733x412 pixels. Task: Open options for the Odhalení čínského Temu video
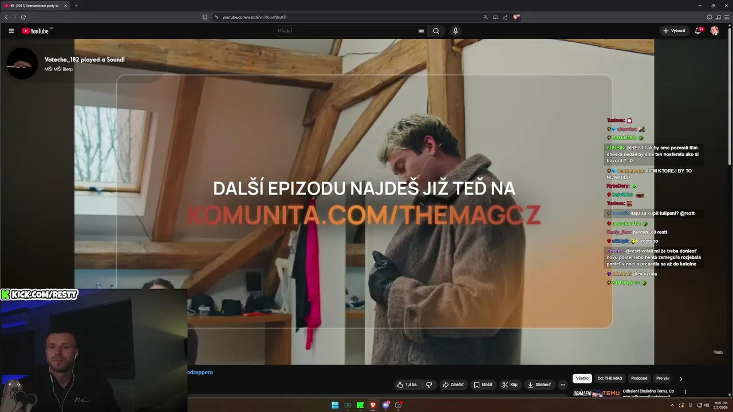click(x=685, y=392)
